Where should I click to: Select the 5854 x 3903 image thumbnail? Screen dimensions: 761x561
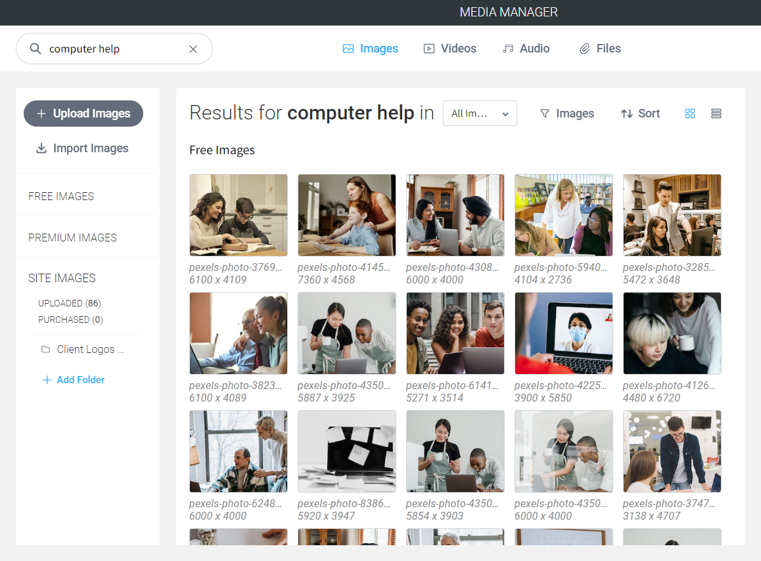pos(455,451)
